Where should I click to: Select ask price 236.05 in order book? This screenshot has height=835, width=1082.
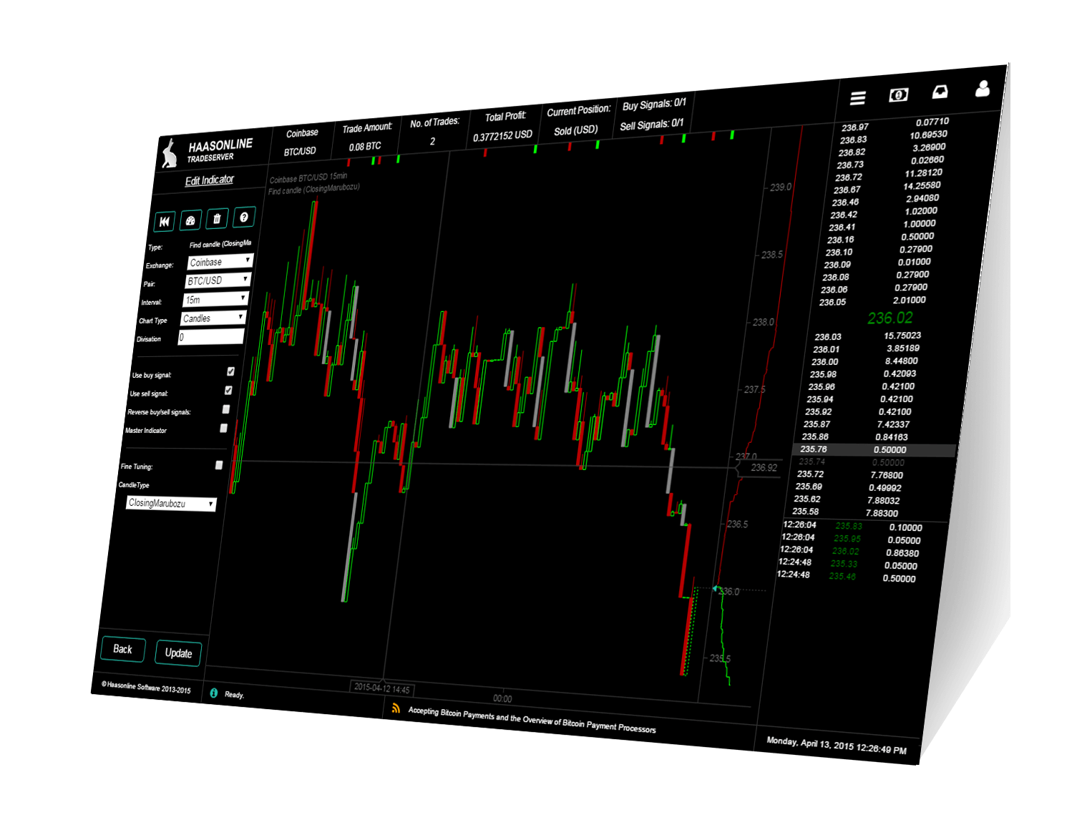[x=832, y=303]
